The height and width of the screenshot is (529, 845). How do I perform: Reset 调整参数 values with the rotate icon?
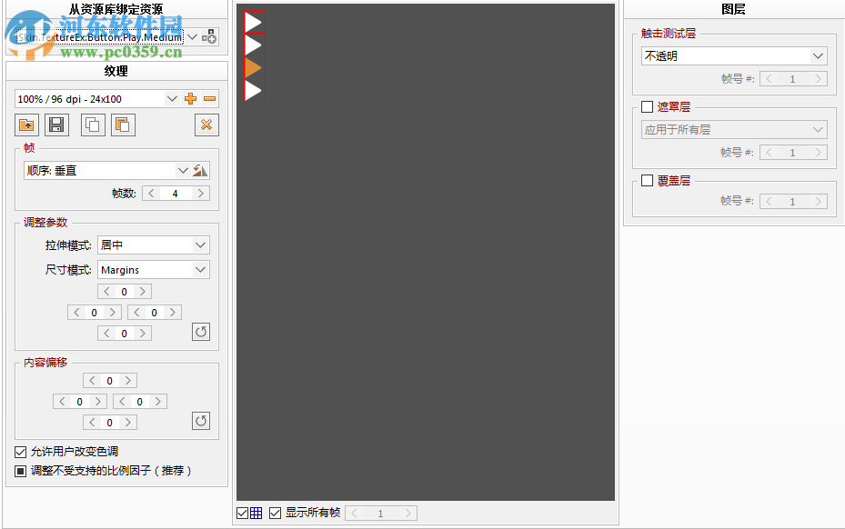click(200, 331)
